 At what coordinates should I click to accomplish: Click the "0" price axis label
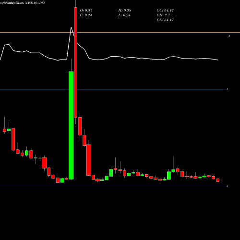click(228, 186)
